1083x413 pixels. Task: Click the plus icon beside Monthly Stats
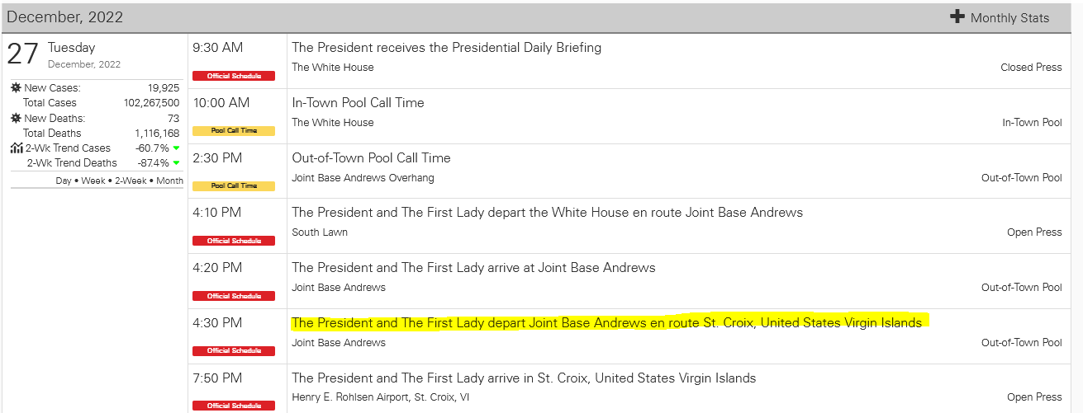(x=957, y=16)
